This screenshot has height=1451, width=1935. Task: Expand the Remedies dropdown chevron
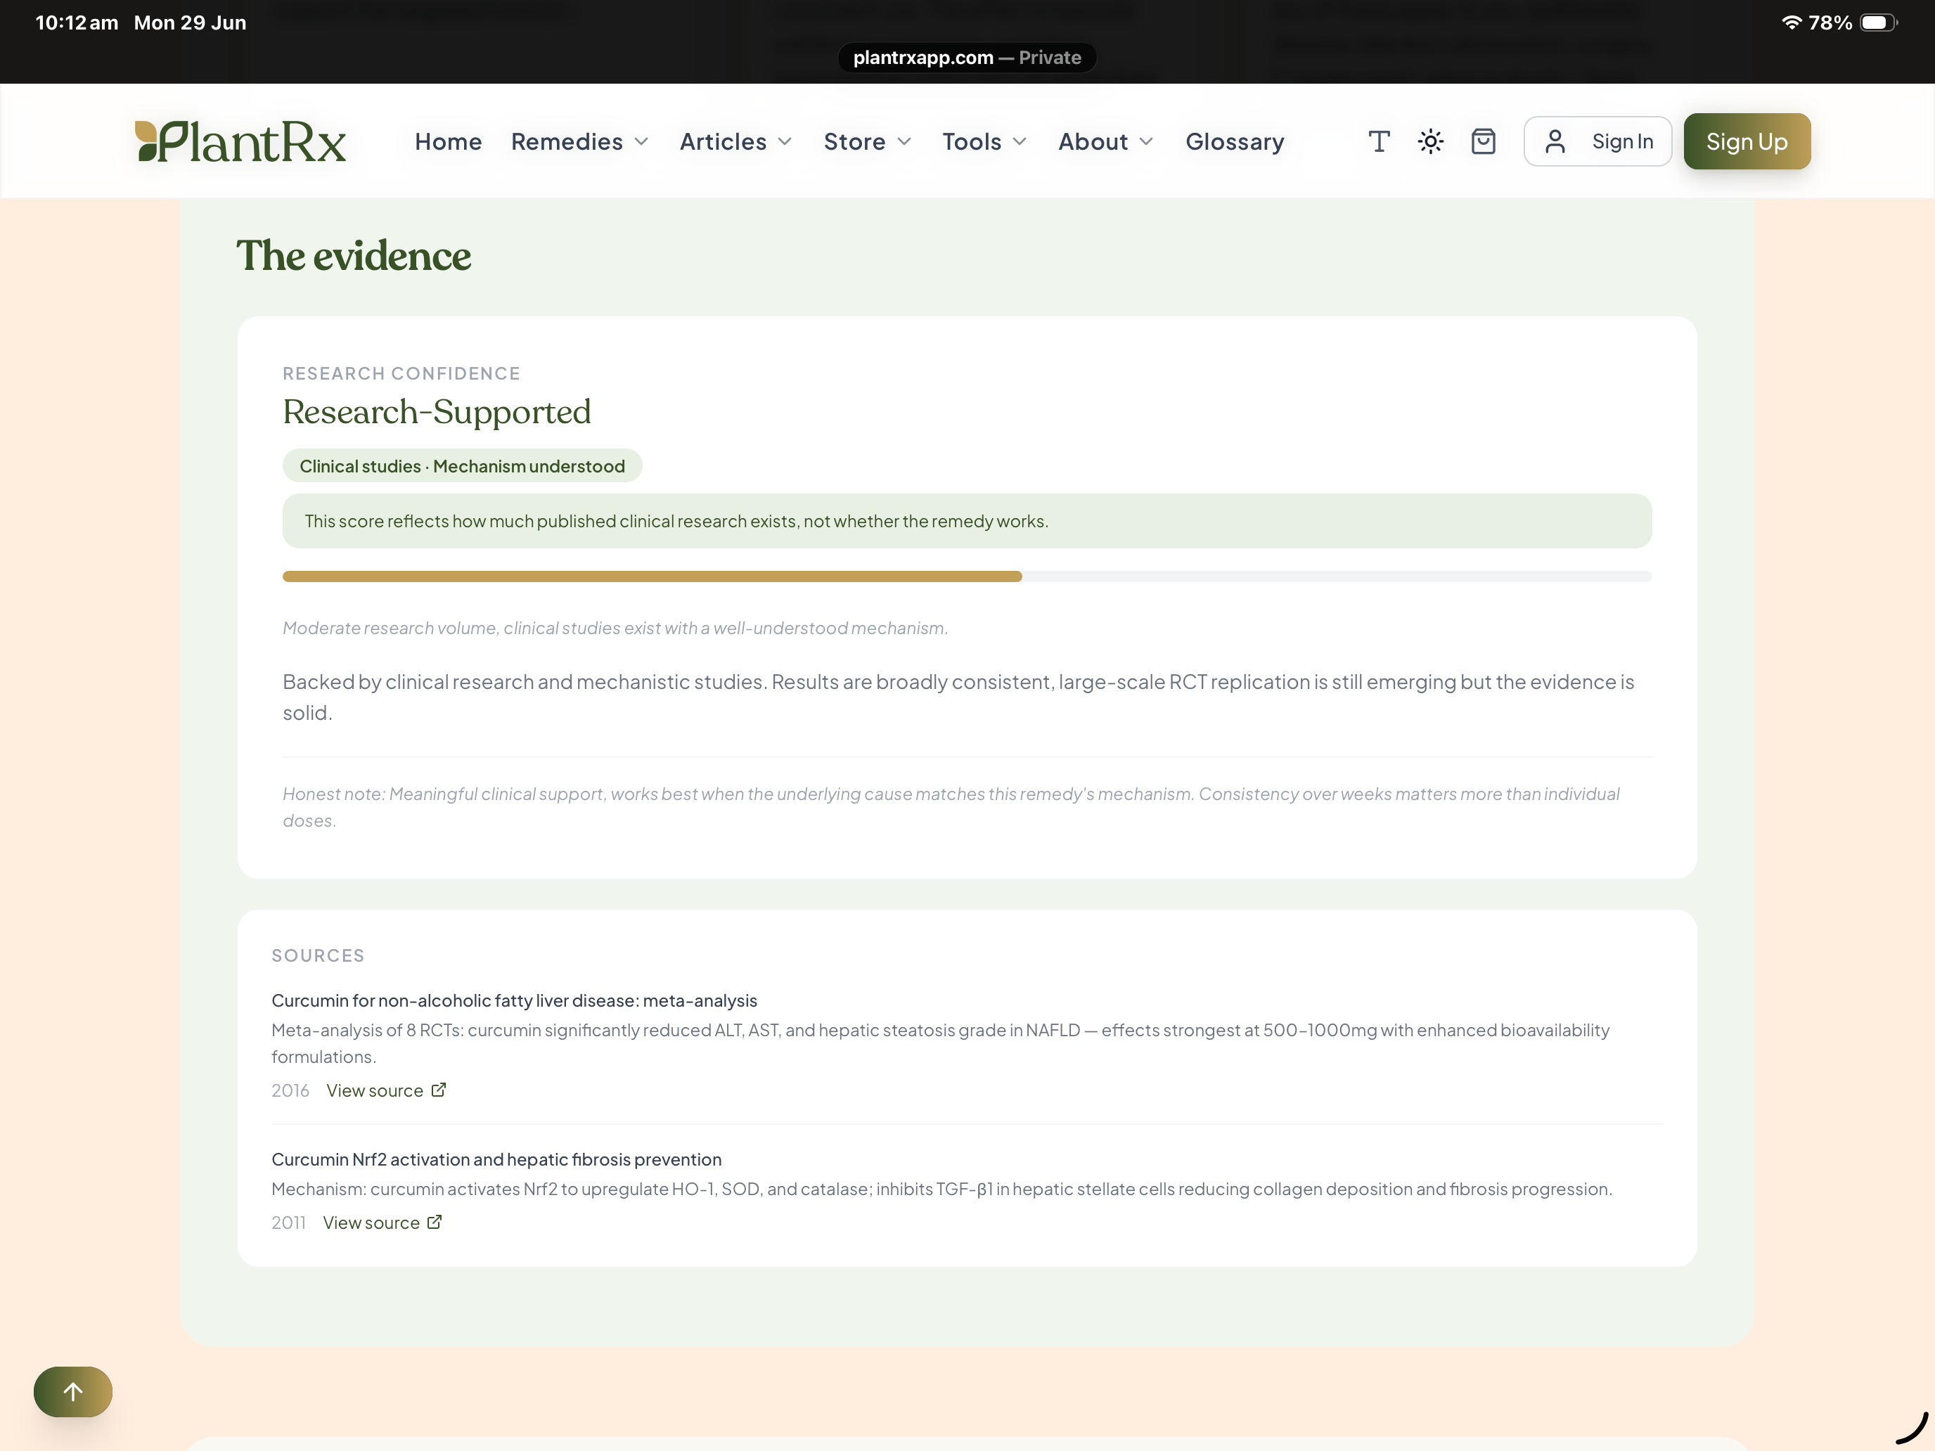pos(641,142)
